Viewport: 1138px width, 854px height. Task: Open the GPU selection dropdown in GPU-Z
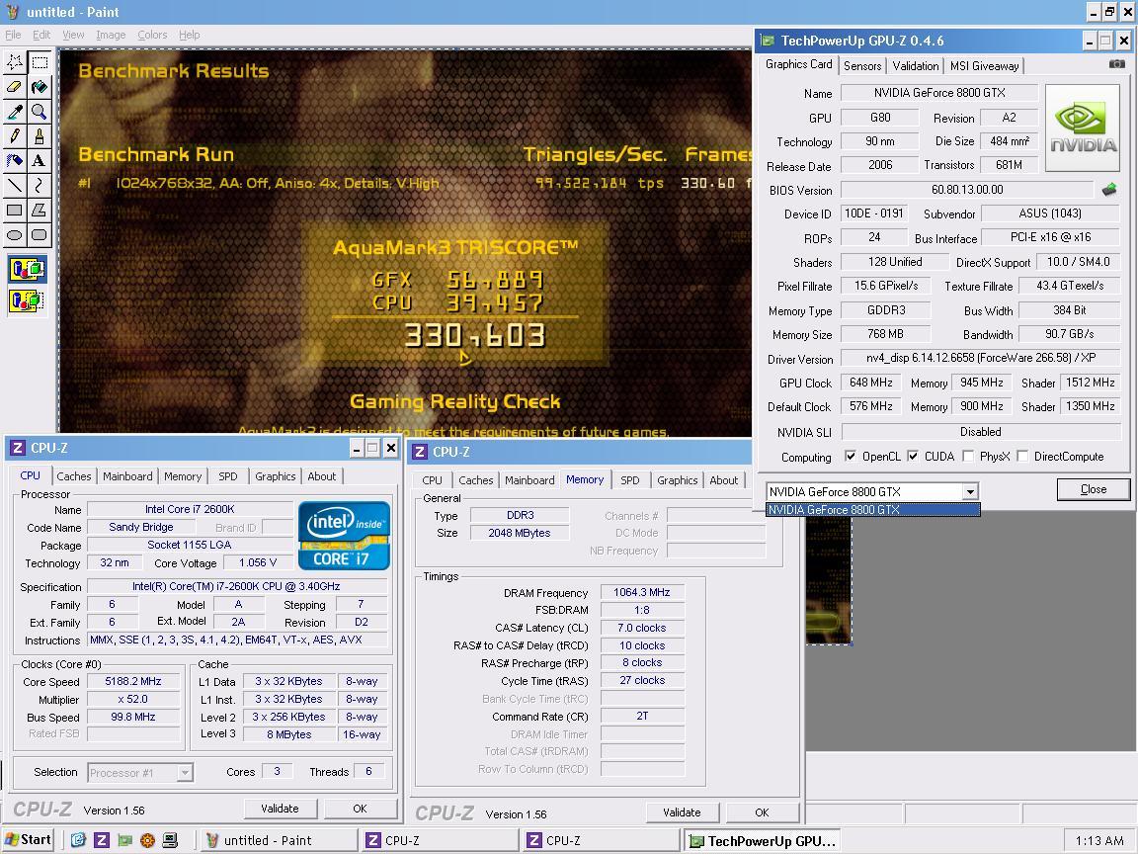pos(970,491)
